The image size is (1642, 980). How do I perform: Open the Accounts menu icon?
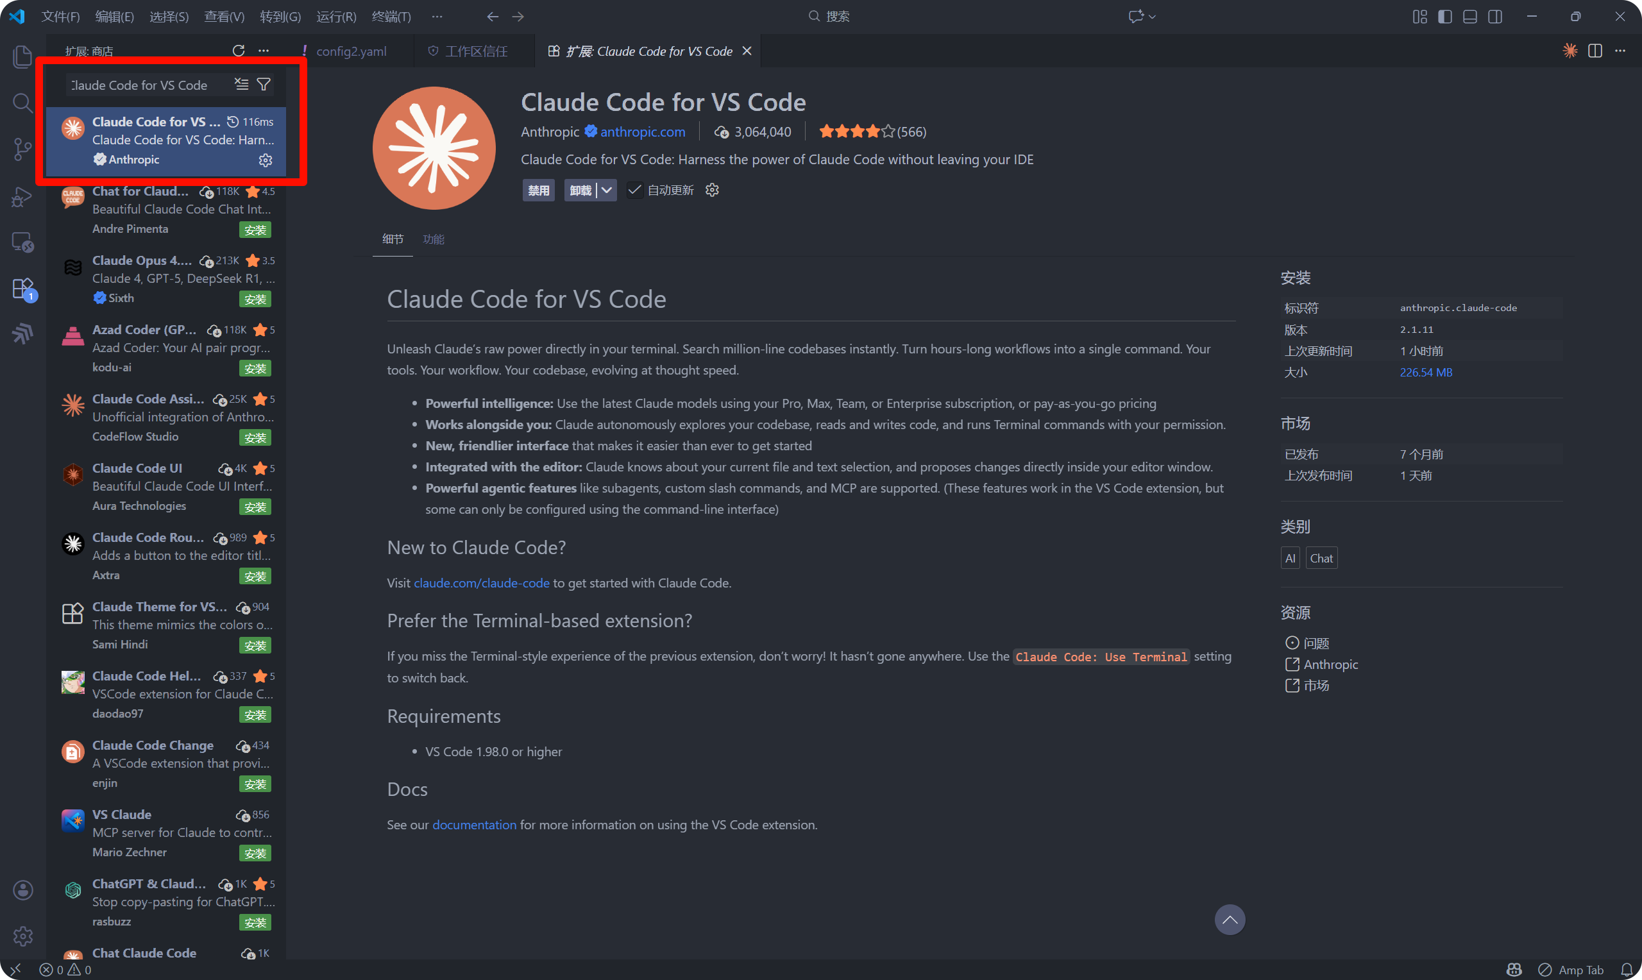click(22, 890)
